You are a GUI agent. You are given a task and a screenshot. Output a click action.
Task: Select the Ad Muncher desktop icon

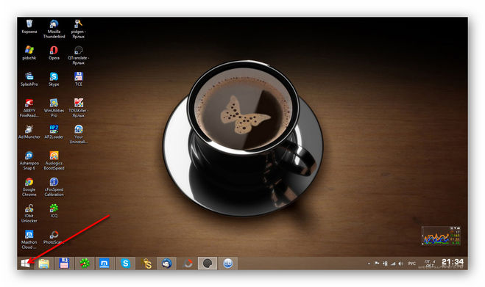coord(29,132)
